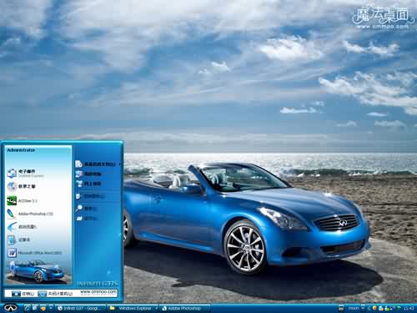Expand the quick launch overflow arrow
Viewport: 417px width, 313px height.
[51, 308]
